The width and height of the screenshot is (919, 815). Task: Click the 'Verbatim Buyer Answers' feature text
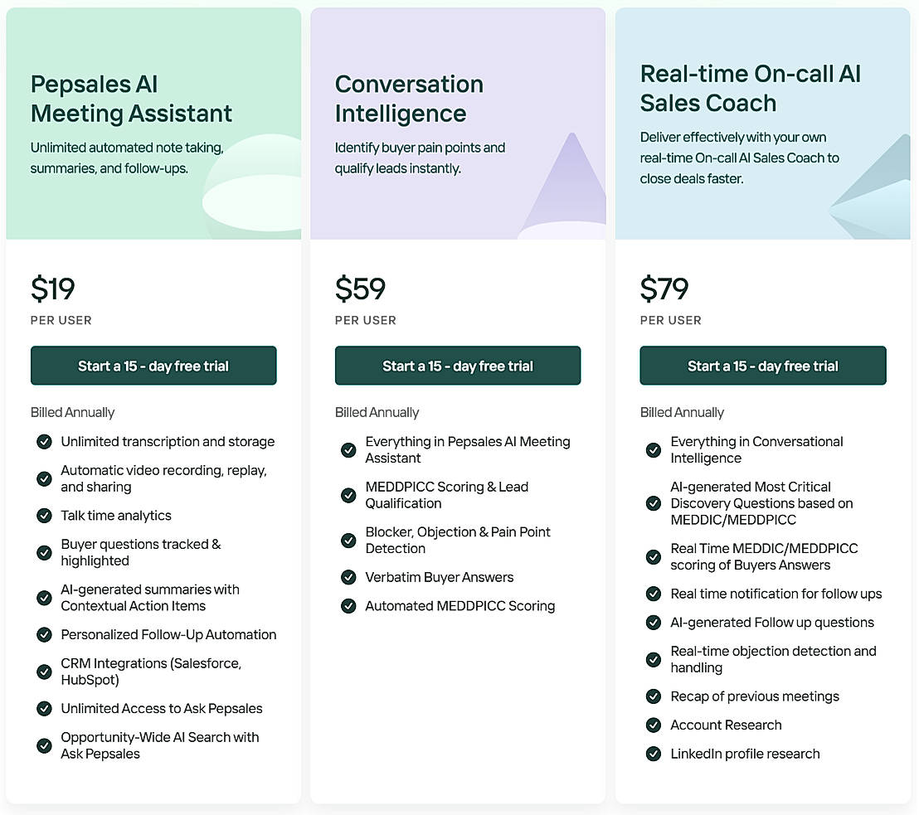point(440,577)
